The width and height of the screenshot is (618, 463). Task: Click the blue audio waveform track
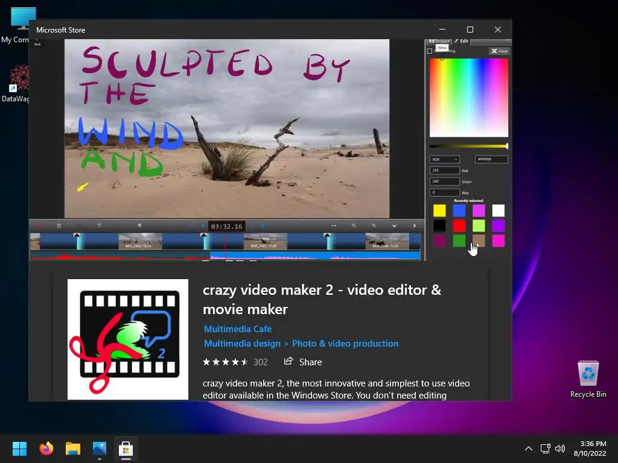pyautogui.click(x=316, y=256)
